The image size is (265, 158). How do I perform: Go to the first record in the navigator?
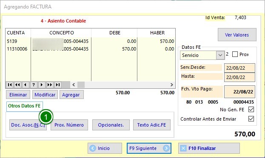point(10,85)
